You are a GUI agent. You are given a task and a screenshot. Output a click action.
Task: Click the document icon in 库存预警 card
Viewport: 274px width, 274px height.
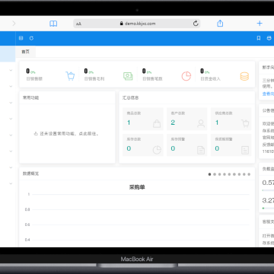(x=201, y=150)
